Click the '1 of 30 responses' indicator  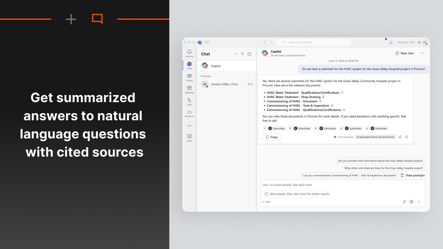point(344,137)
